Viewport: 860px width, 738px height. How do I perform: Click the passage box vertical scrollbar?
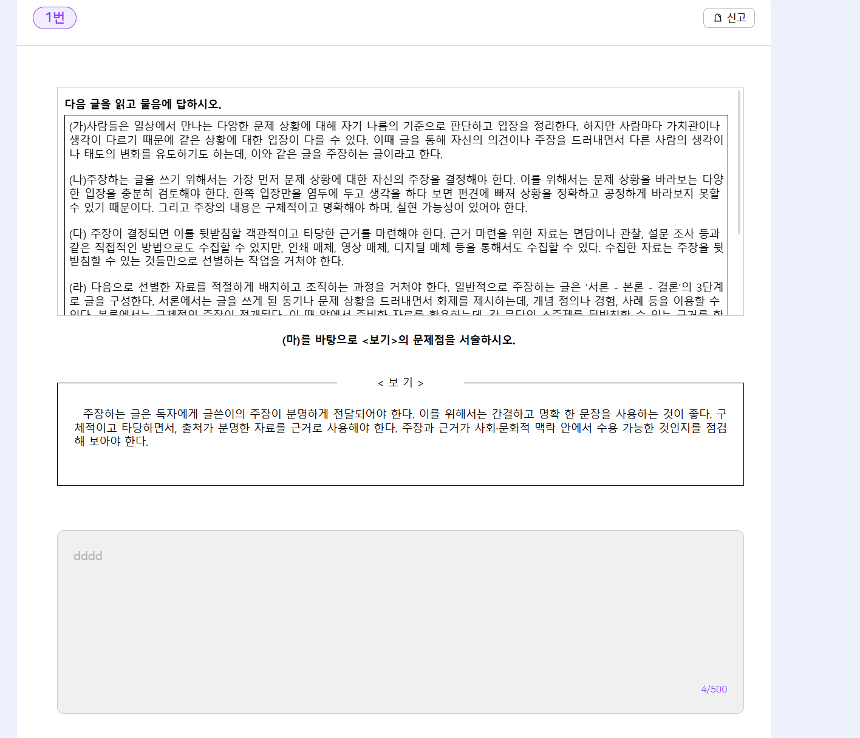coord(739,162)
